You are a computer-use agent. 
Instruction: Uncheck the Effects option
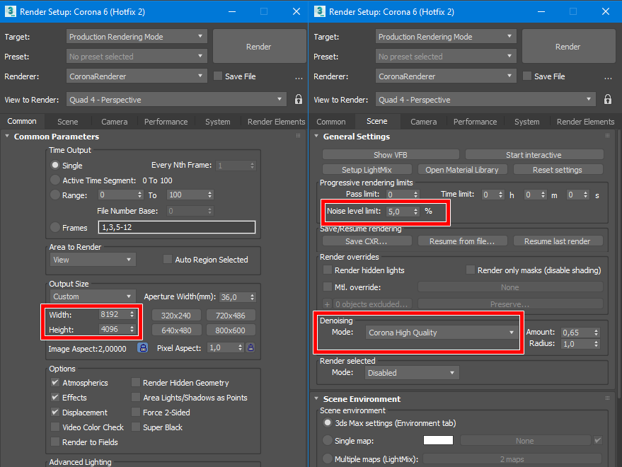click(55, 397)
